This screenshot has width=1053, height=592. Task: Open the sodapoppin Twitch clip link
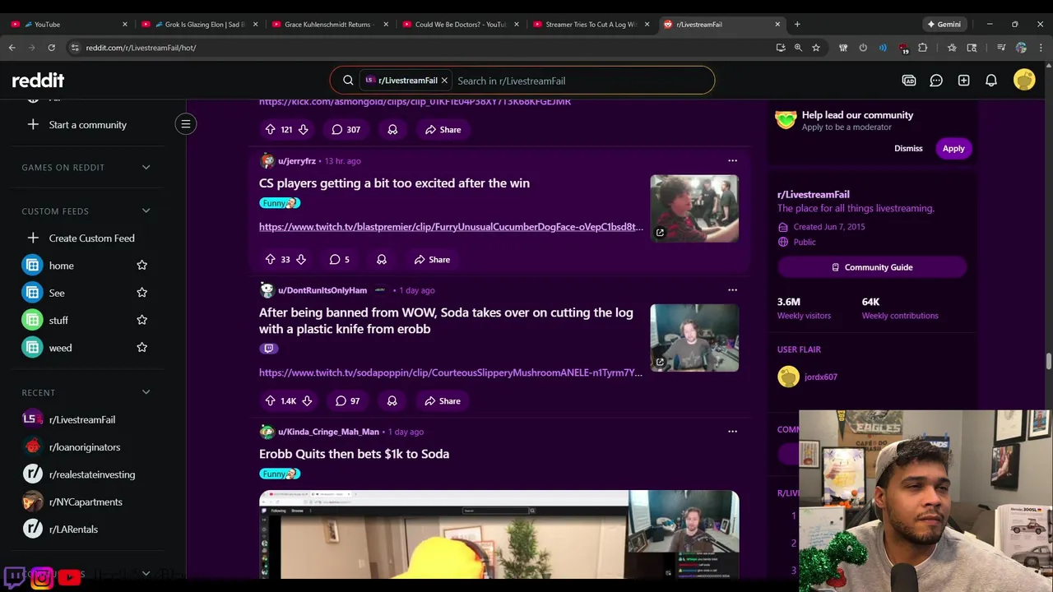[451, 372]
